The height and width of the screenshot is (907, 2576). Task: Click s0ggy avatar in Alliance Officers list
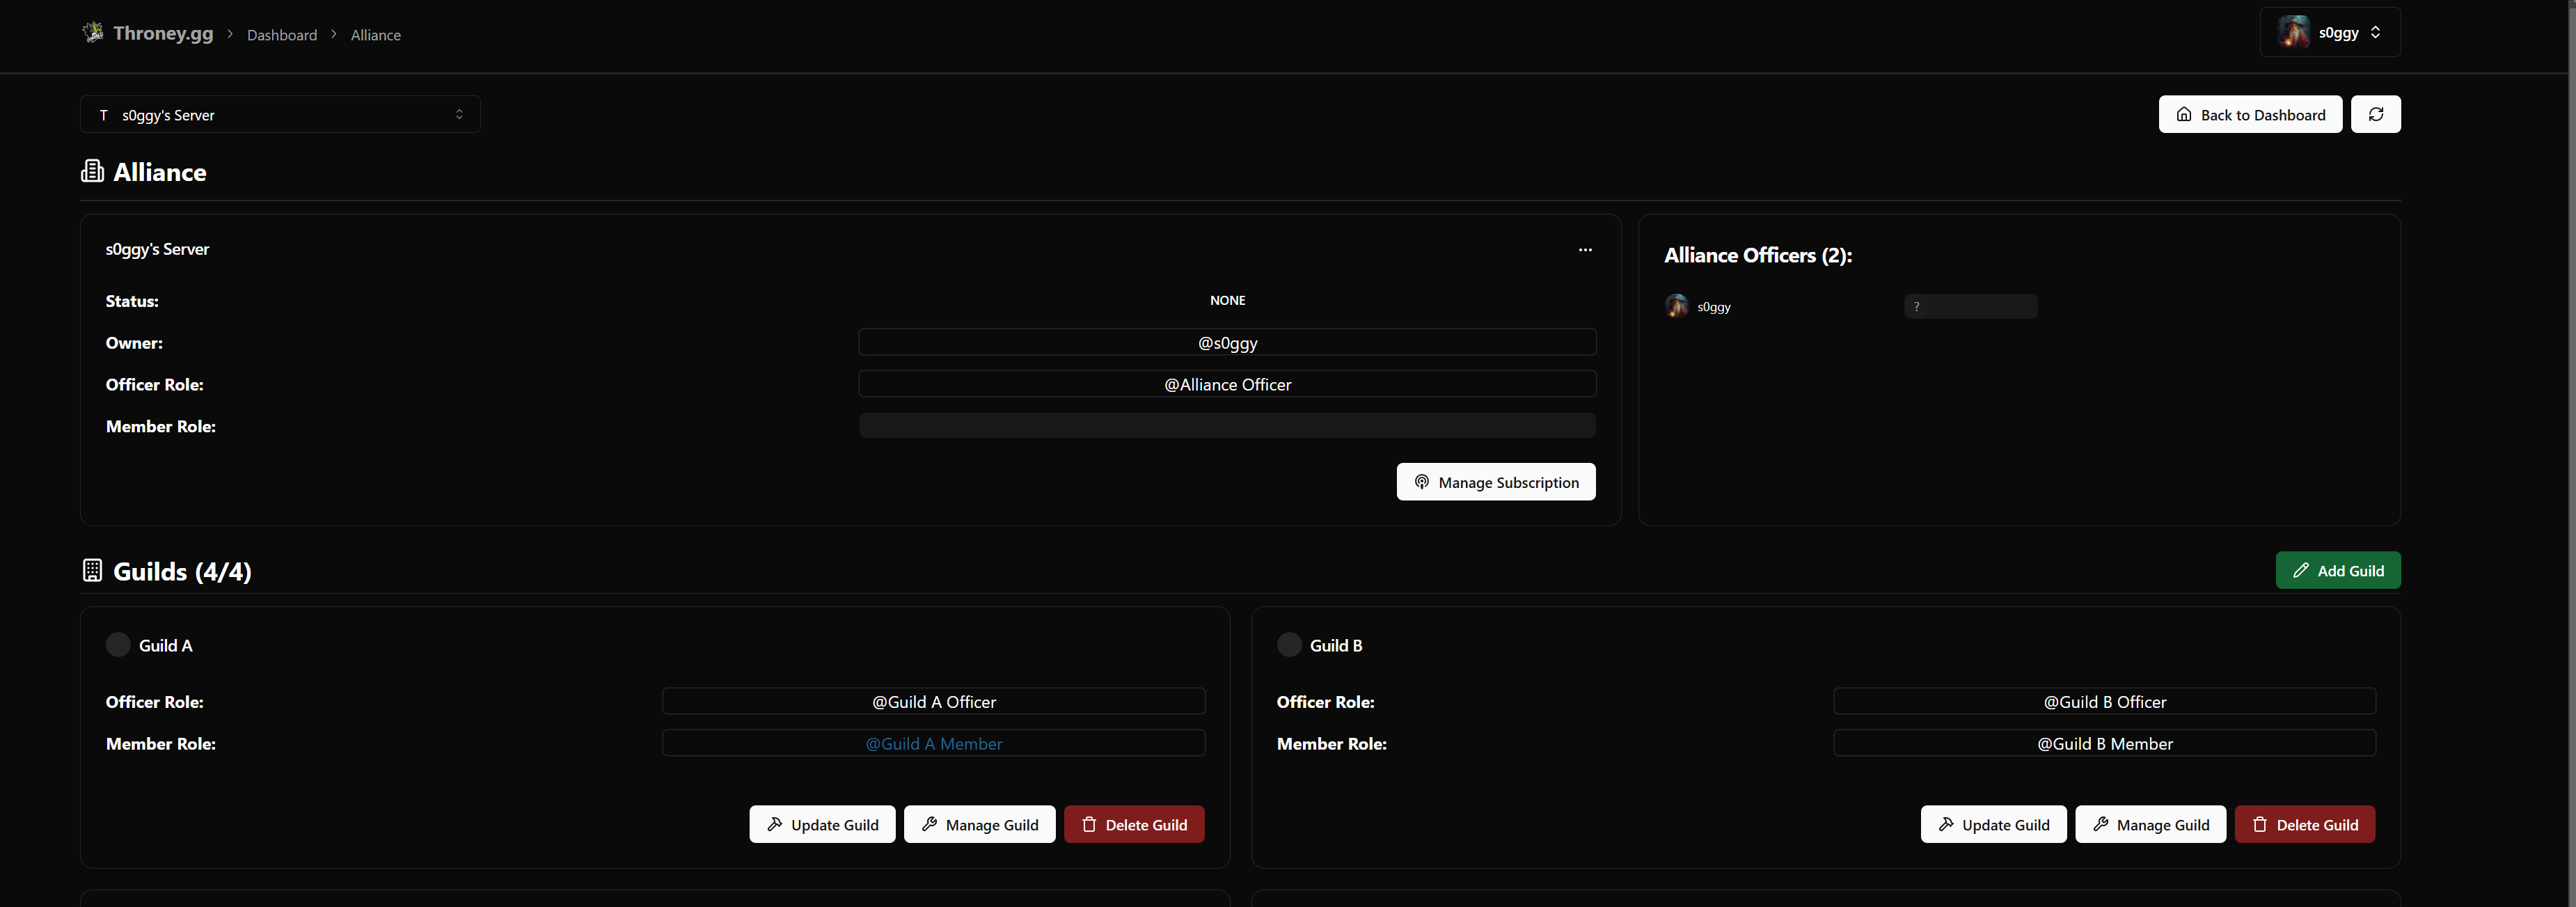click(x=1676, y=306)
